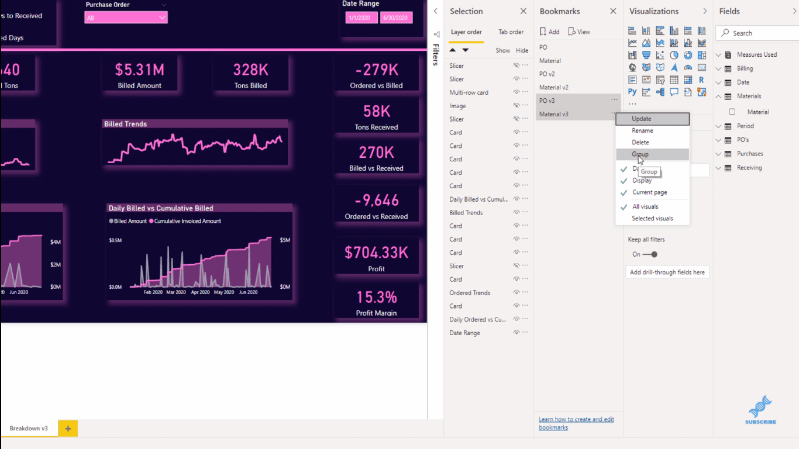Select the clustered bar chart visual
The height and width of the screenshot is (449, 799).
point(660,30)
